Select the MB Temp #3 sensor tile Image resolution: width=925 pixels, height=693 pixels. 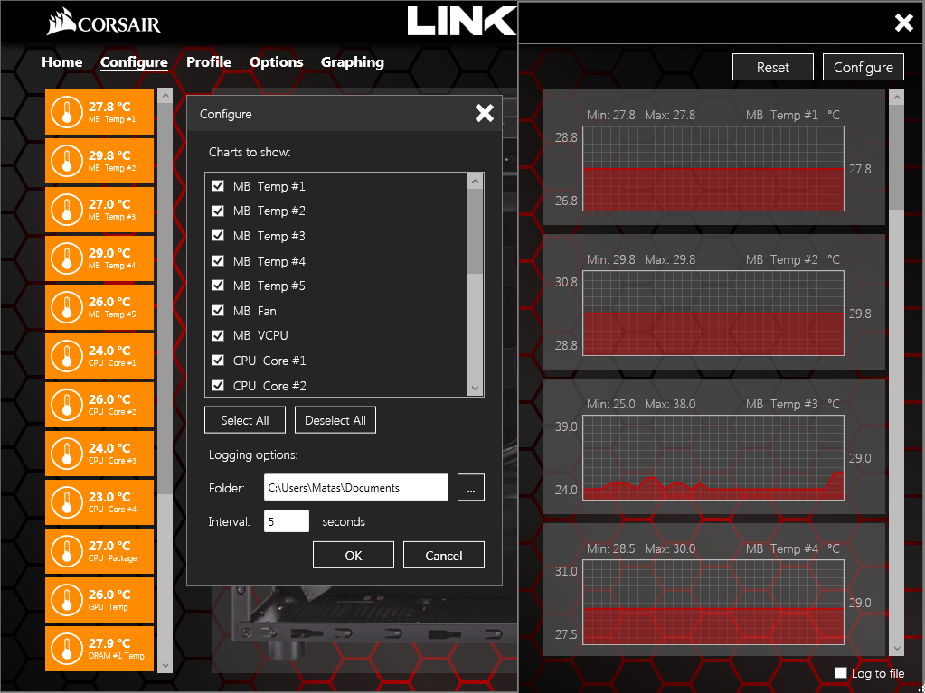[99, 210]
